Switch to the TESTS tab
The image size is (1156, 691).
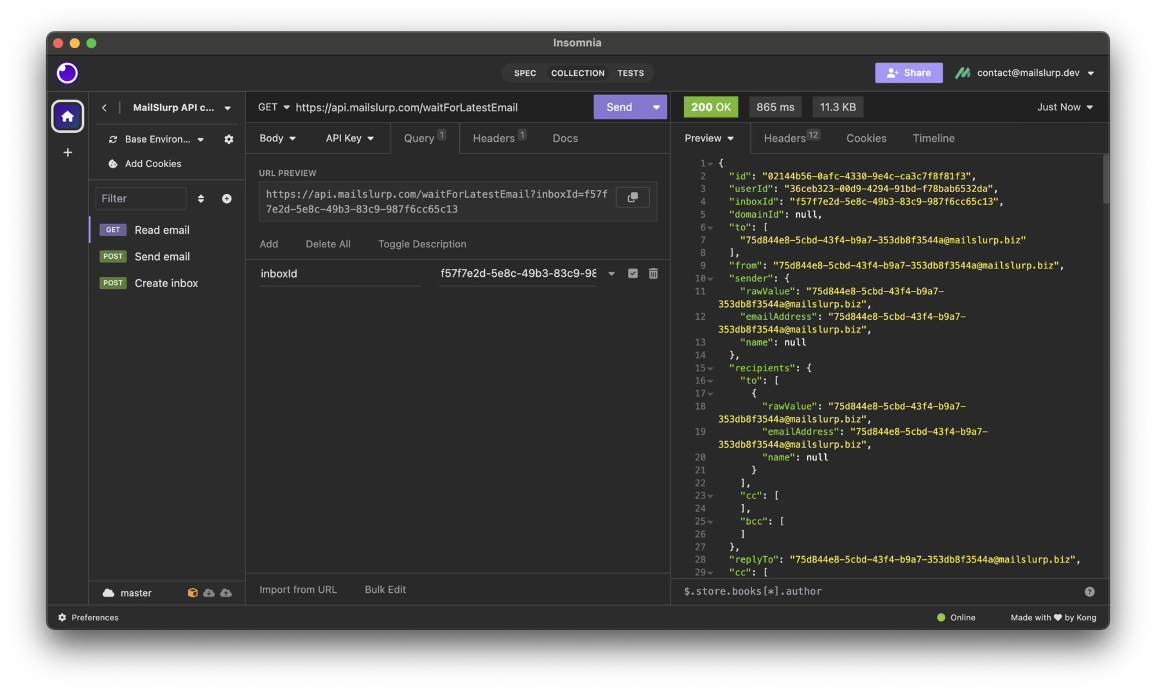pyautogui.click(x=631, y=73)
